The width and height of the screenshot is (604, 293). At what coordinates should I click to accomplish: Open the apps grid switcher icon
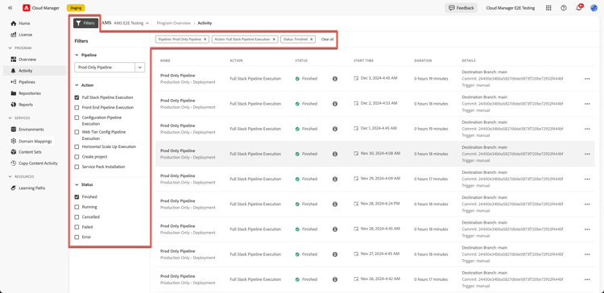click(548, 8)
